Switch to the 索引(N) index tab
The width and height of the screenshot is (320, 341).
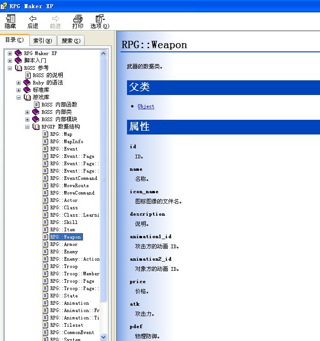tap(43, 41)
